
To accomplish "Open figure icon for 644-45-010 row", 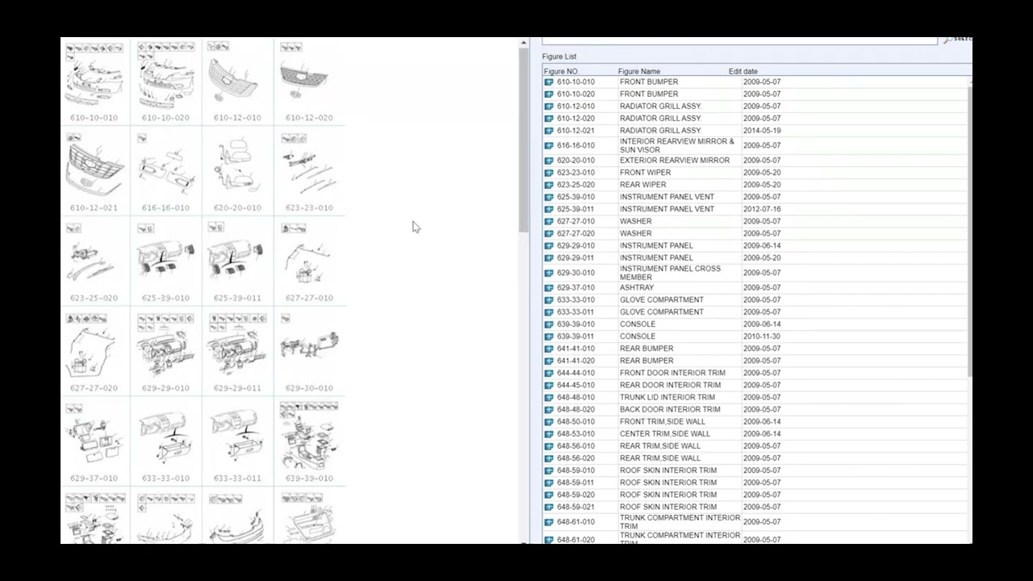I will pos(549,385).
